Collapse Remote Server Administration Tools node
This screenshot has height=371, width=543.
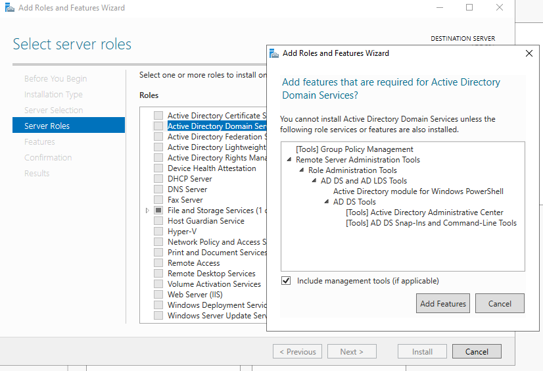289,160
